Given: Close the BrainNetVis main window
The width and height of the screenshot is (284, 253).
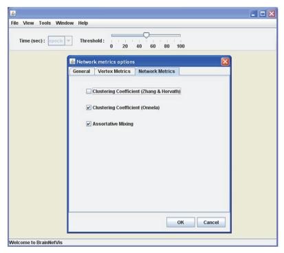Looking at the screenshot, I should pyautogui.click(x=272, y=14).
